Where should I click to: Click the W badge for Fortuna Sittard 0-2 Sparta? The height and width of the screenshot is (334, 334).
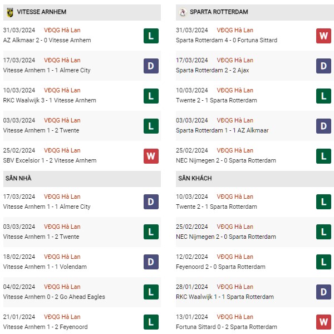[323, 322]
